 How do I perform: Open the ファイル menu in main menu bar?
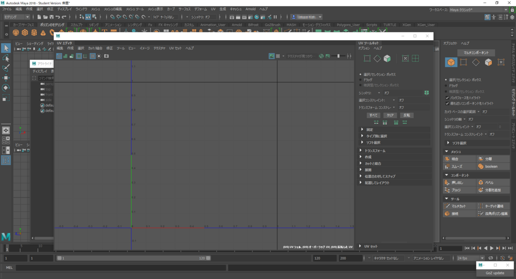(x=7, y=9)
